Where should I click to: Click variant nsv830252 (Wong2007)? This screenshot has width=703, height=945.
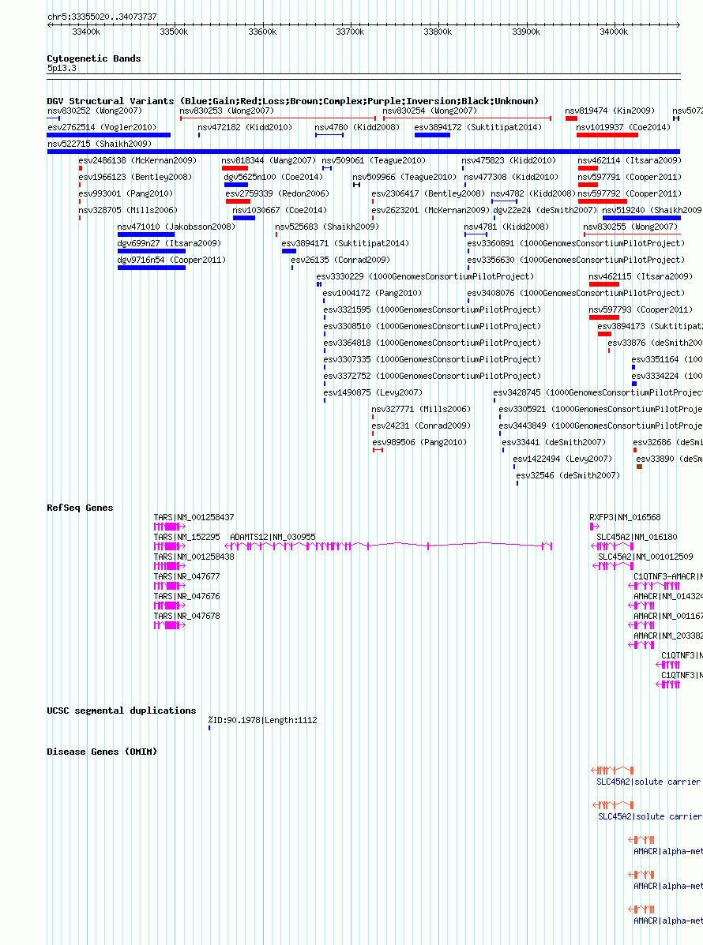[x=95, y=111]
